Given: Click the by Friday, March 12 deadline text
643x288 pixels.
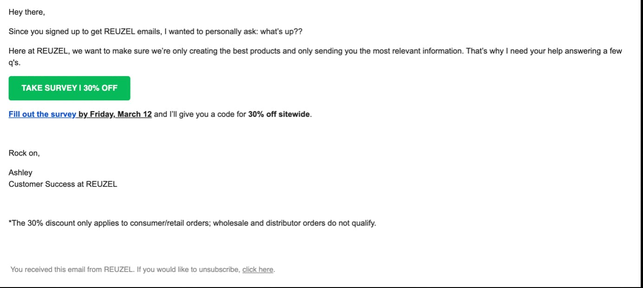Looking at the screenshot, I should pyautogui.click(x=116, y=114).
